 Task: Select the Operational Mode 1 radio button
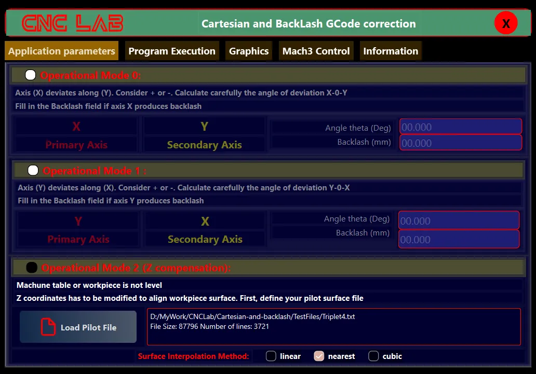coord(33,170)
